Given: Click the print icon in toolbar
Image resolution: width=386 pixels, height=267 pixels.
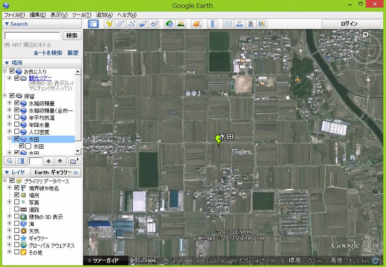Looking at the screenshot, I should 239,24.
